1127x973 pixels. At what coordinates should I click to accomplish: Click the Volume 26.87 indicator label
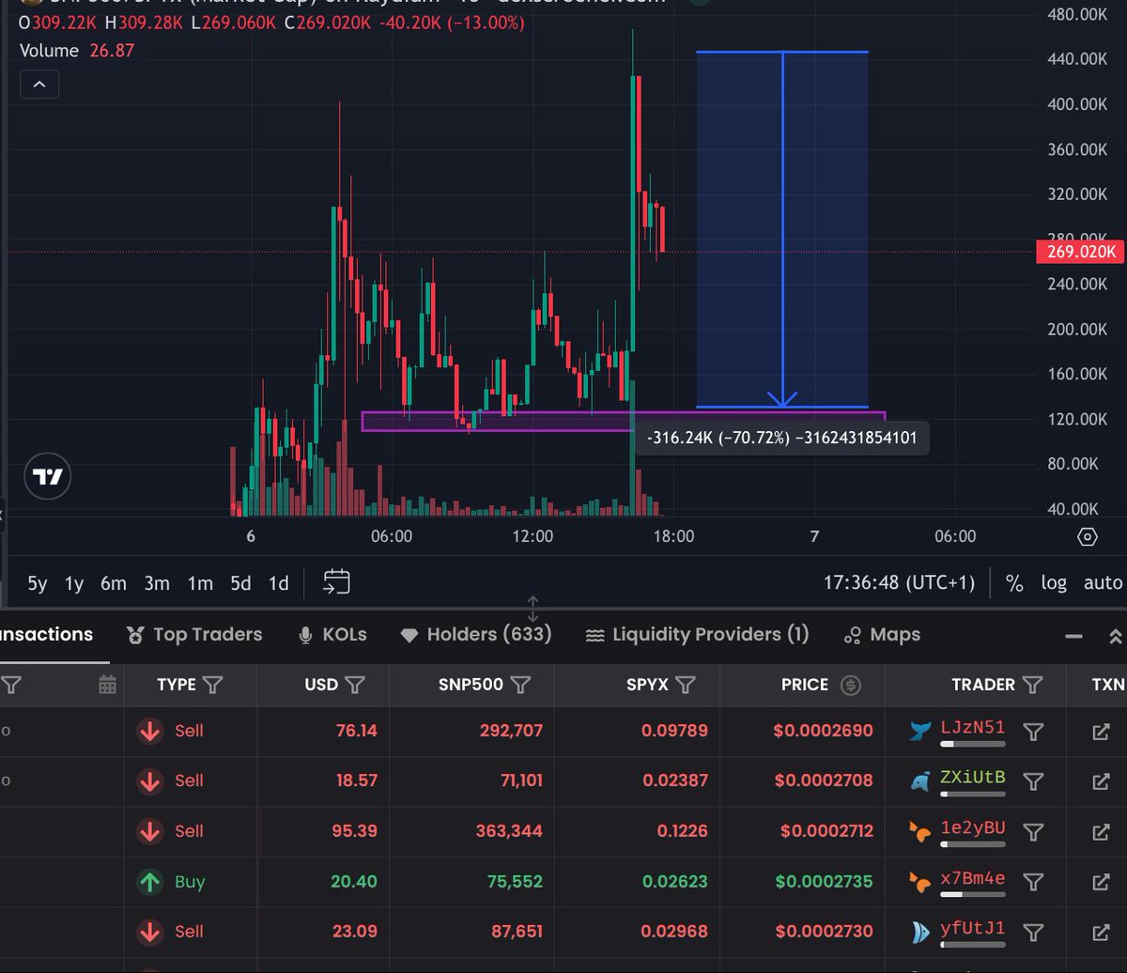click(76, 51)
